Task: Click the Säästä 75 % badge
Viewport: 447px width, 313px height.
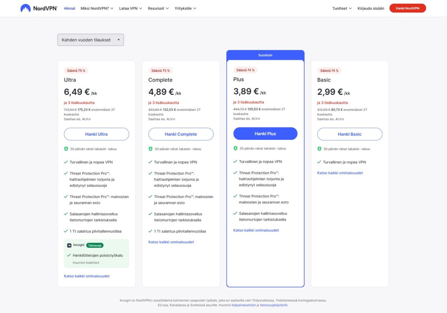Action: 76,71
